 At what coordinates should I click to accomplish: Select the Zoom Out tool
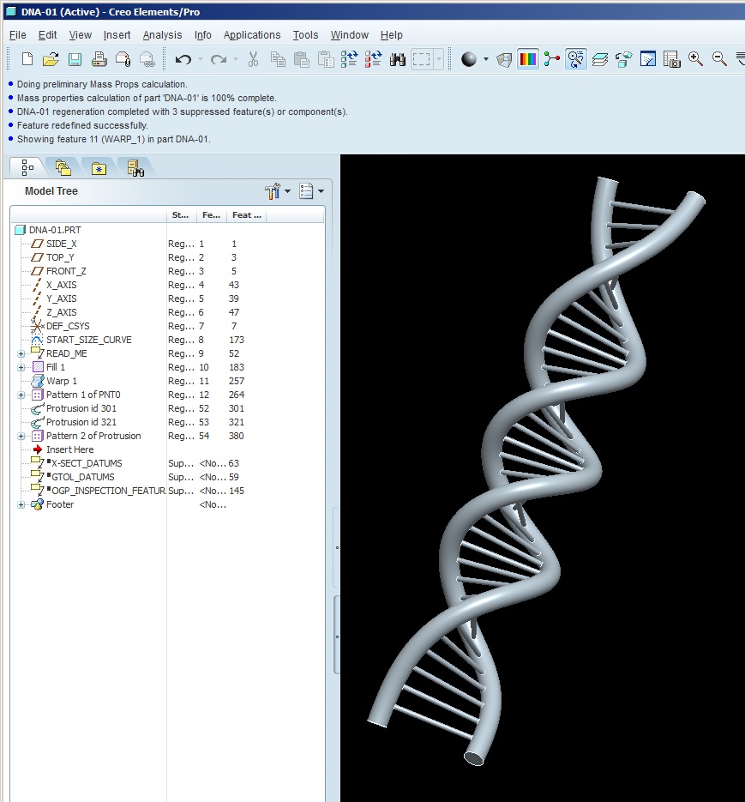pos(717,59)
